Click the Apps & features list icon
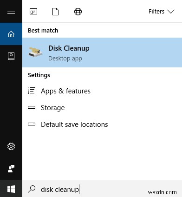 coord(32,90)
